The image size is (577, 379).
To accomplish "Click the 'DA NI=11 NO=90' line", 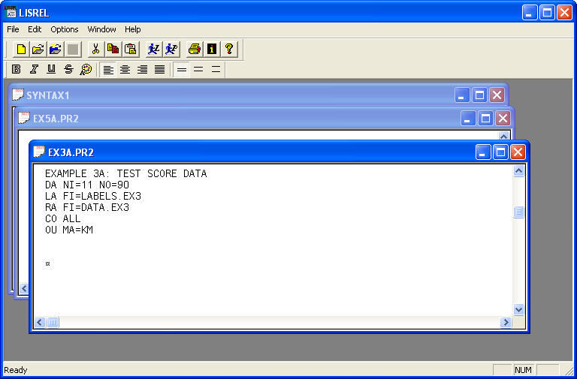I will 87,185.
